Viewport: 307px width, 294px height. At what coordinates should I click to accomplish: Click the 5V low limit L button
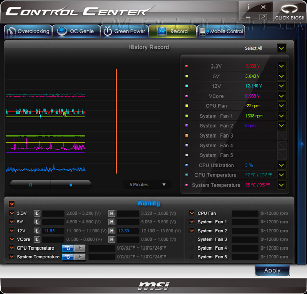(x=37, y=222)
